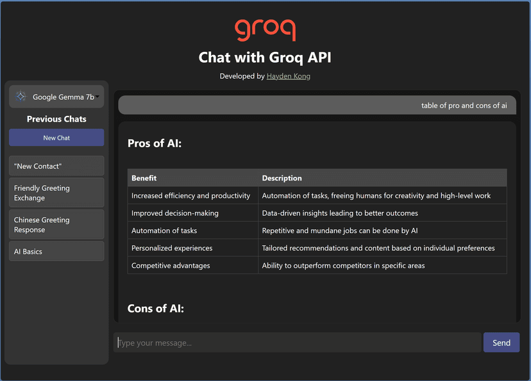
Task: Open the Google Gemma 7b model dropdown
Action: pos(56,97)
